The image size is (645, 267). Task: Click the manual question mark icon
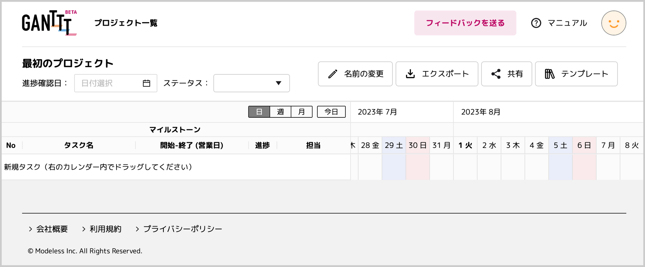[x=536, y=23]
